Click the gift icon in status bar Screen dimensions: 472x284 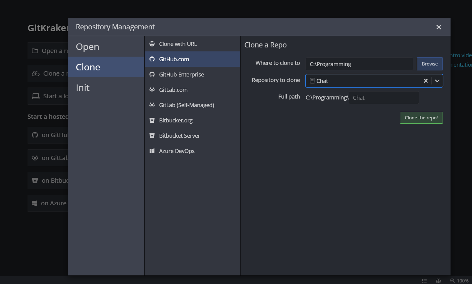(x=438, y=280)
